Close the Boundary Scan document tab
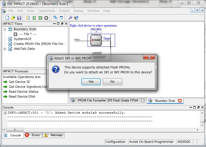Viewport: 206px width, 147px height. [180, 100]
